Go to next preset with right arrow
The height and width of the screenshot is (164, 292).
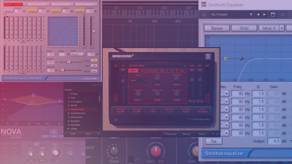click(x=264, y=14)
